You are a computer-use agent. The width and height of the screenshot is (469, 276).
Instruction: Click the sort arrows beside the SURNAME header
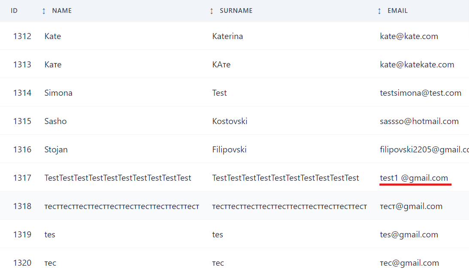[212, 11]
